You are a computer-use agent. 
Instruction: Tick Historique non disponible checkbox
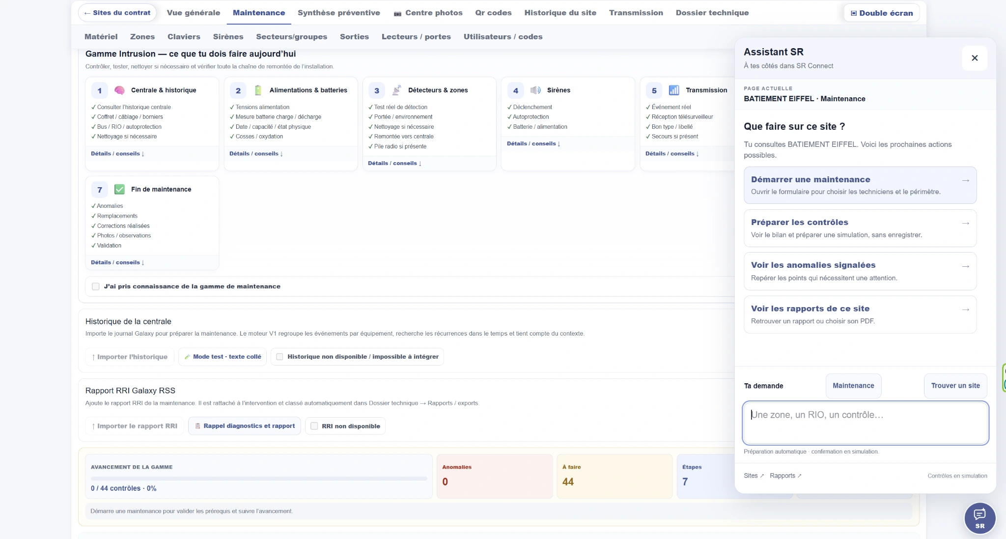(279, 357)
